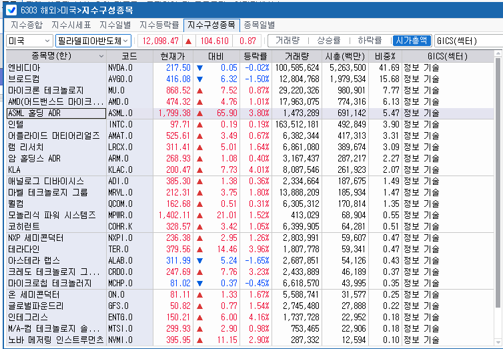Click the MTSI.O code cell
503x349 pixels.
129,329
